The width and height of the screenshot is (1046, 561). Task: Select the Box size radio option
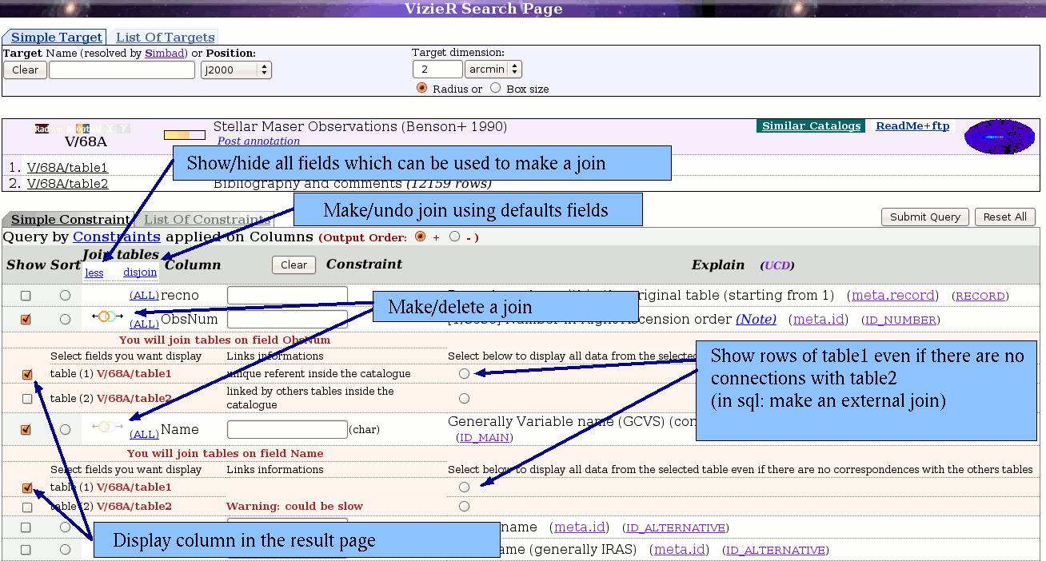coord(496,89)
